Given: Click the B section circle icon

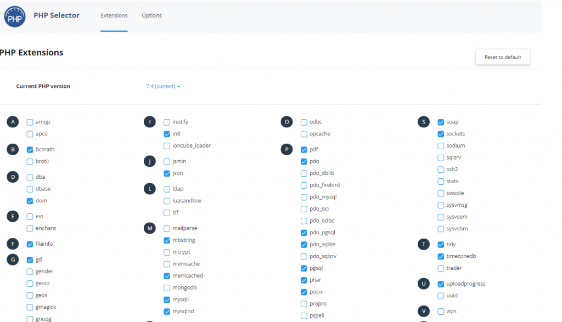Looking at the screenshot, I should pos(13,149).
